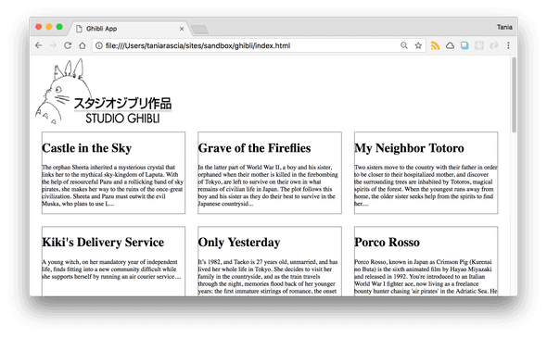The image size is (547, 338).
Task: Click the Studio Ghibli Totoro logo
Action: [104, 92]
